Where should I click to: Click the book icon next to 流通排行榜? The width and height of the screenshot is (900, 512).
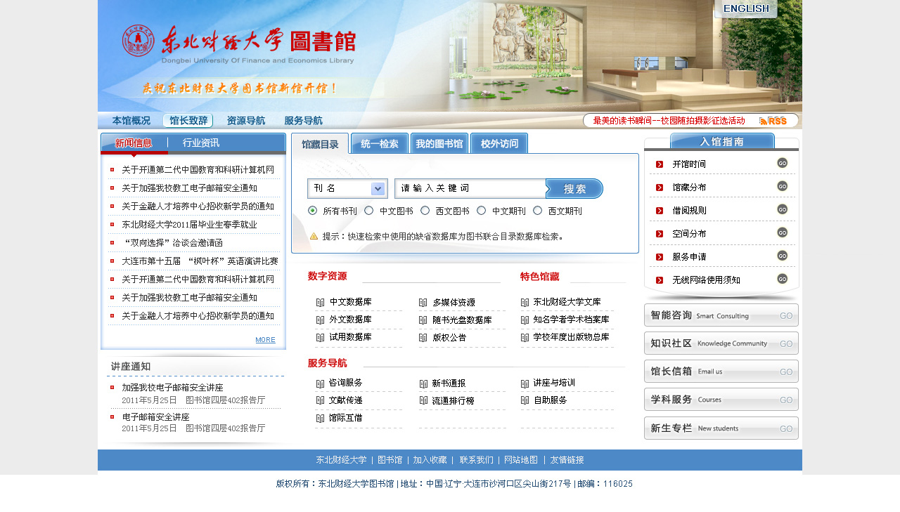click(x=423, y=400)
